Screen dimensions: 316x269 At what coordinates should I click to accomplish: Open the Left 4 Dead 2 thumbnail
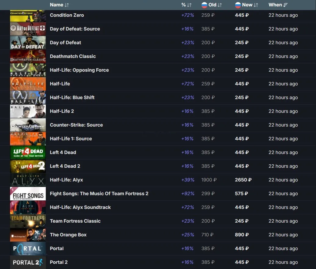(x=28, y=166)
